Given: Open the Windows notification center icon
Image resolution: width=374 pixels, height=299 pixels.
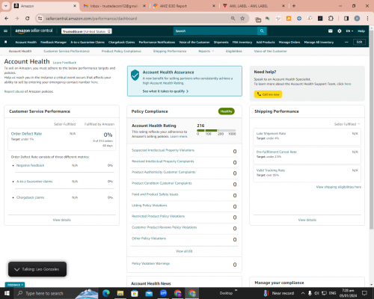Looking at the screenshot, I should coord(364,293).
